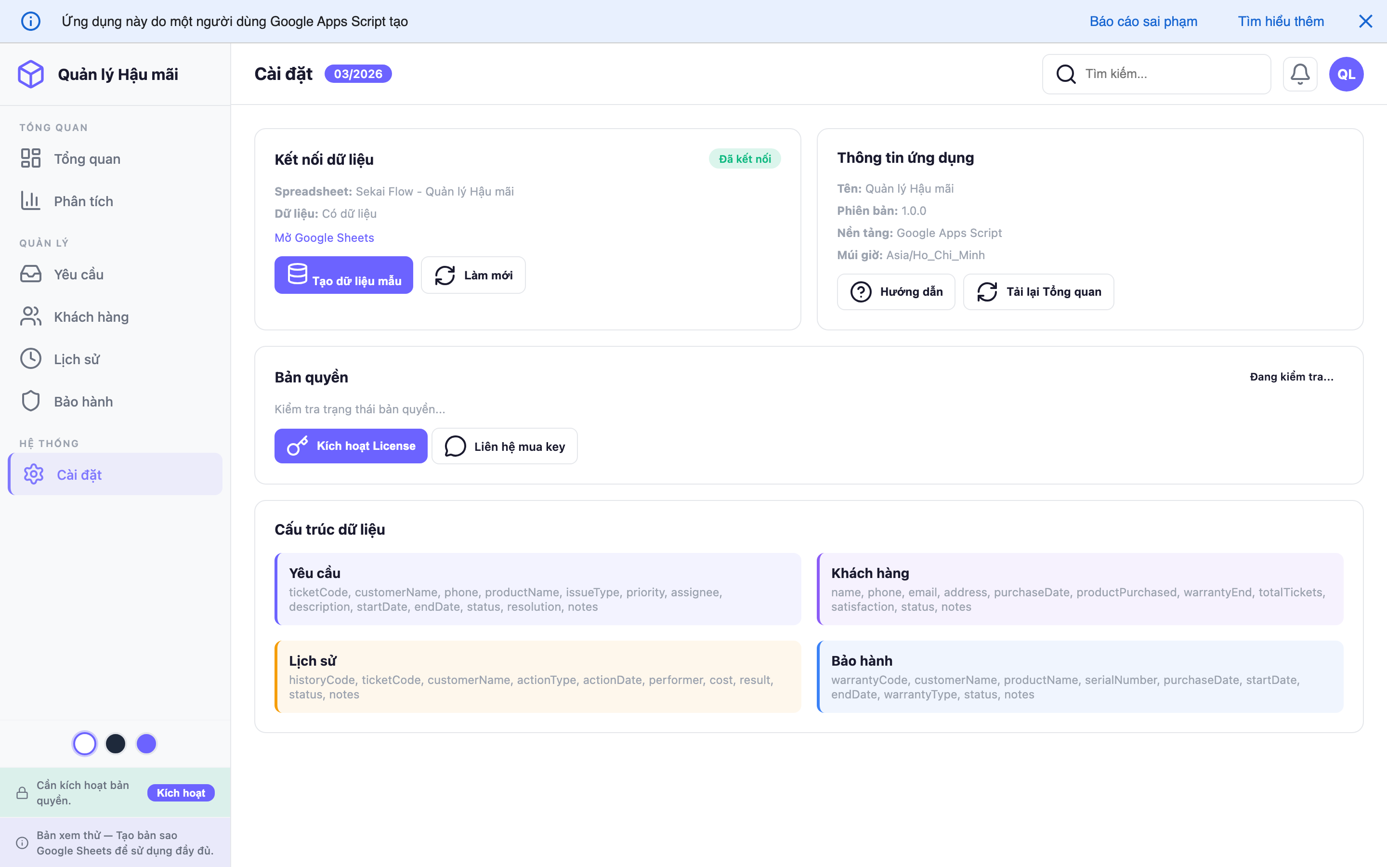Select Lịch sử history menu item
The image size is (1387, 867).
click(77, 359)
